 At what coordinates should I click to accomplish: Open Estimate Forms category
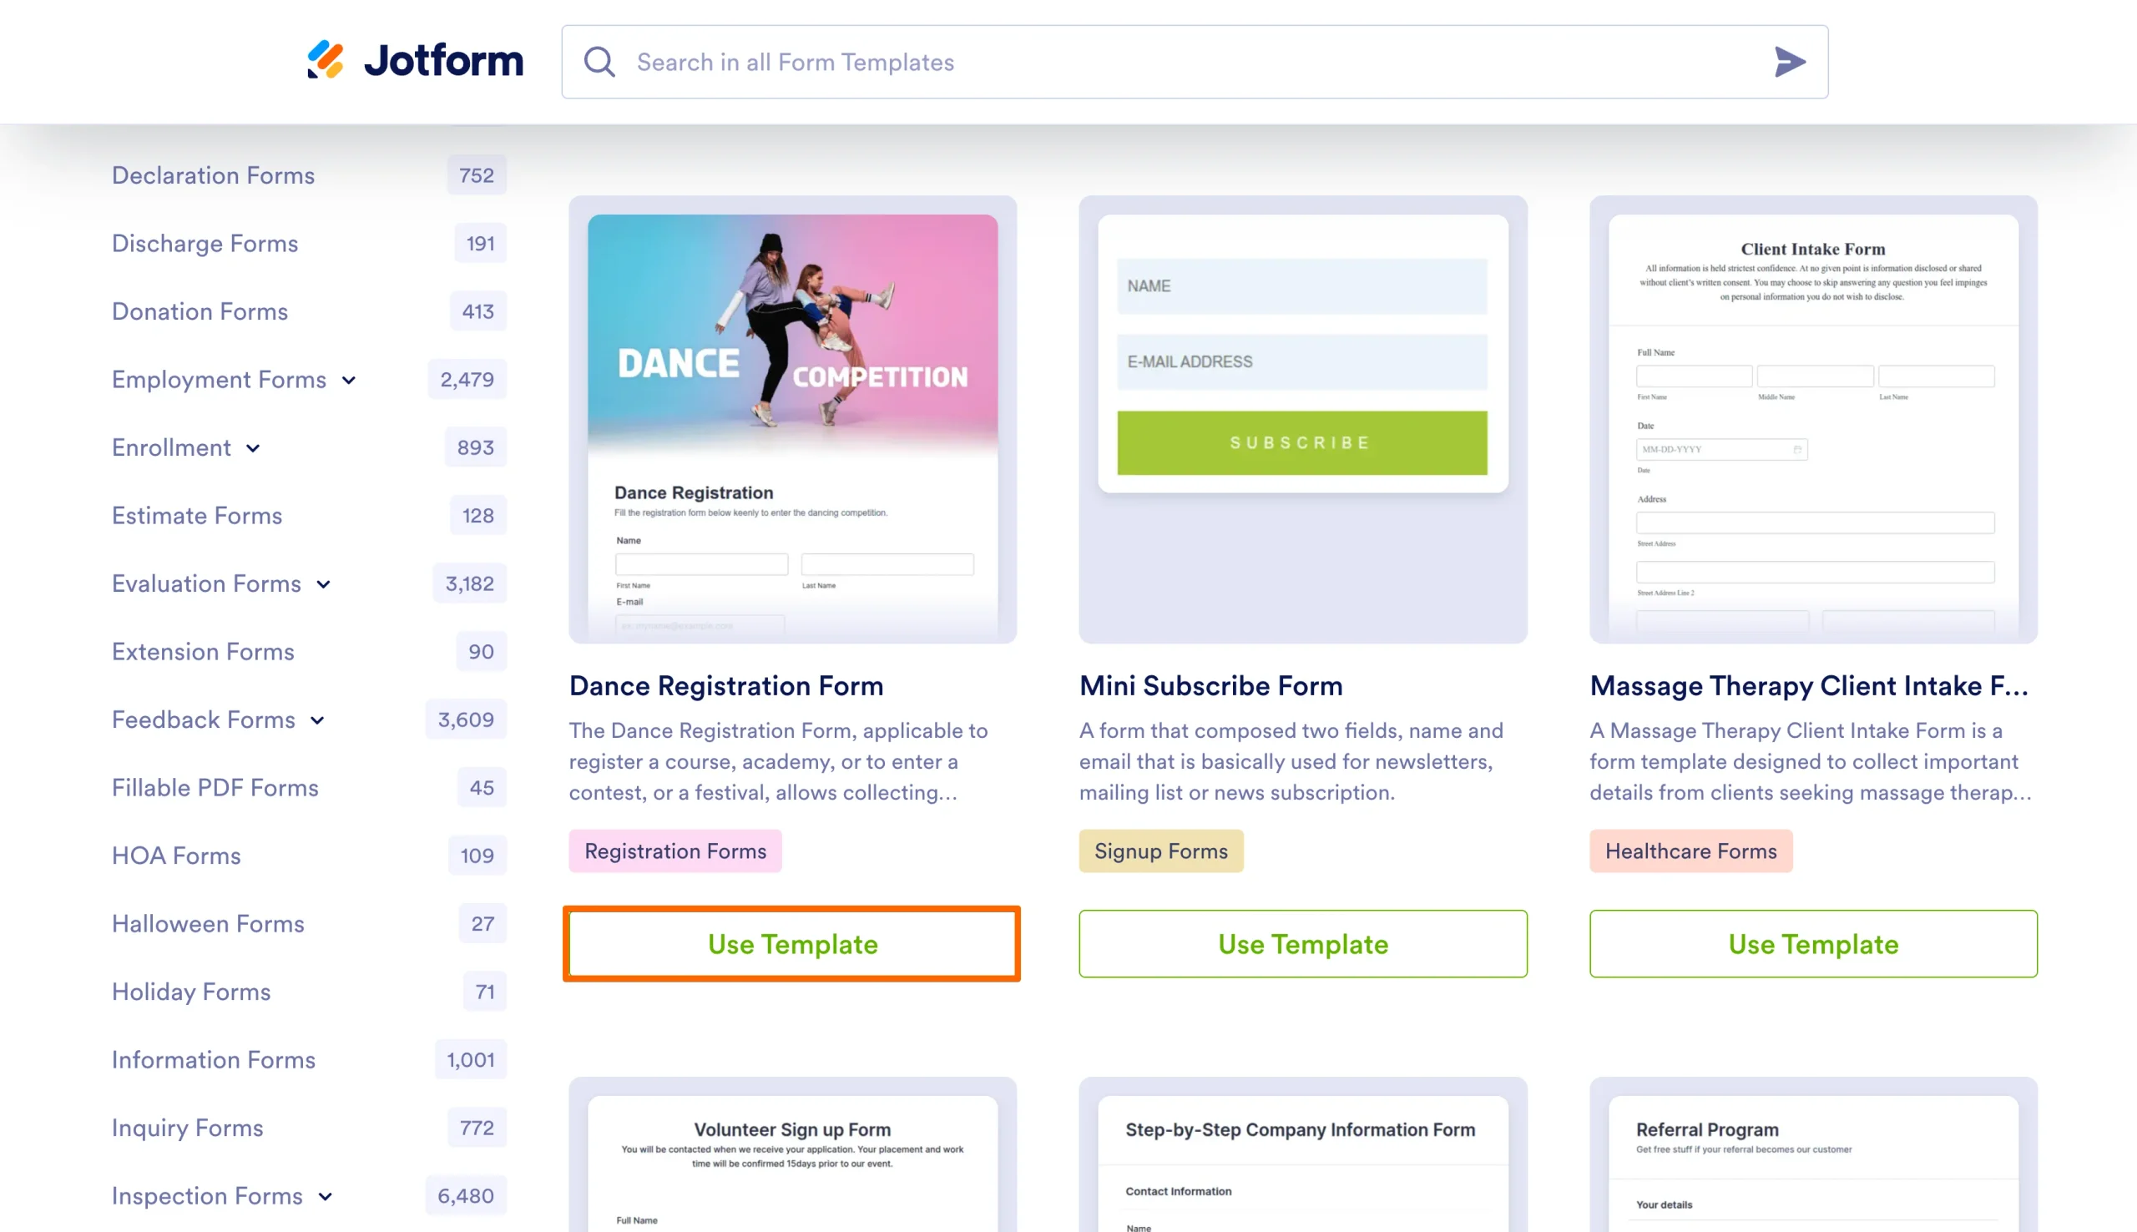coord(197,515)
